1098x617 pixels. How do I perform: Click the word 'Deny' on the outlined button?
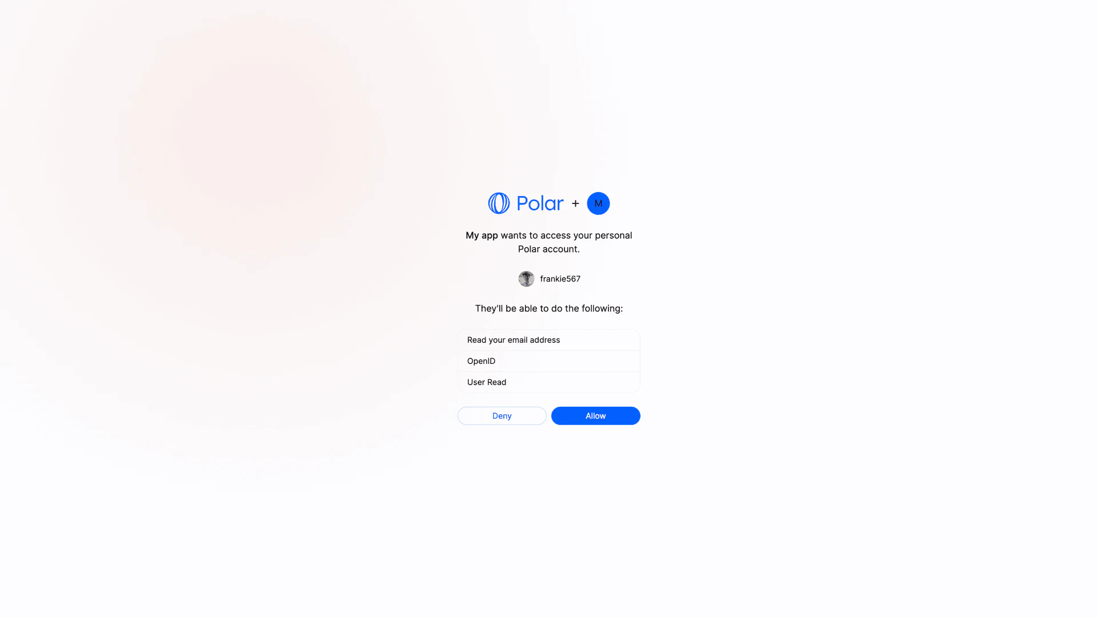502,416
